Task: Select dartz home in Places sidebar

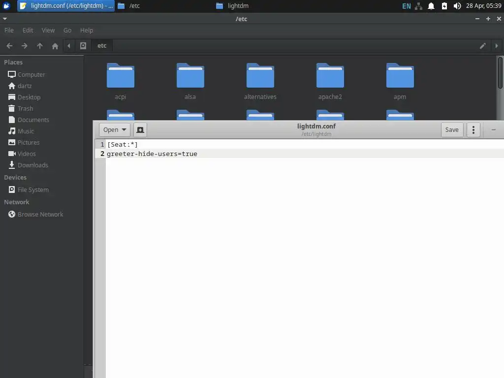Action: point(20,86)
